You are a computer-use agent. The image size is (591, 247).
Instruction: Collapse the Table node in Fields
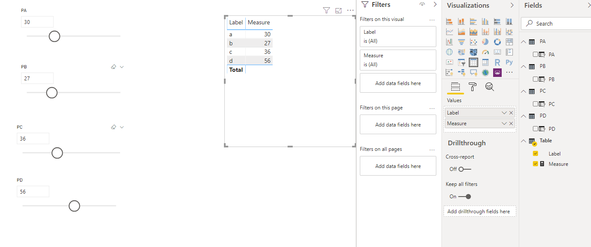tap(524, 141)
